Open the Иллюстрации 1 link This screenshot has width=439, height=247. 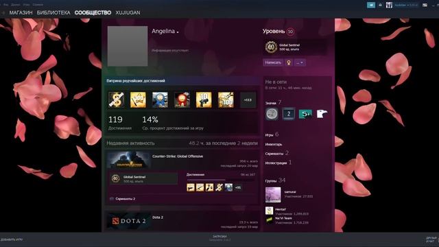tap(278, 163)
